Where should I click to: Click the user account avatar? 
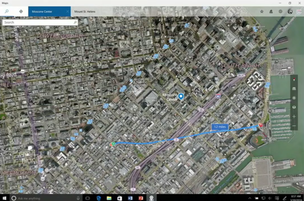coord(290,12)
